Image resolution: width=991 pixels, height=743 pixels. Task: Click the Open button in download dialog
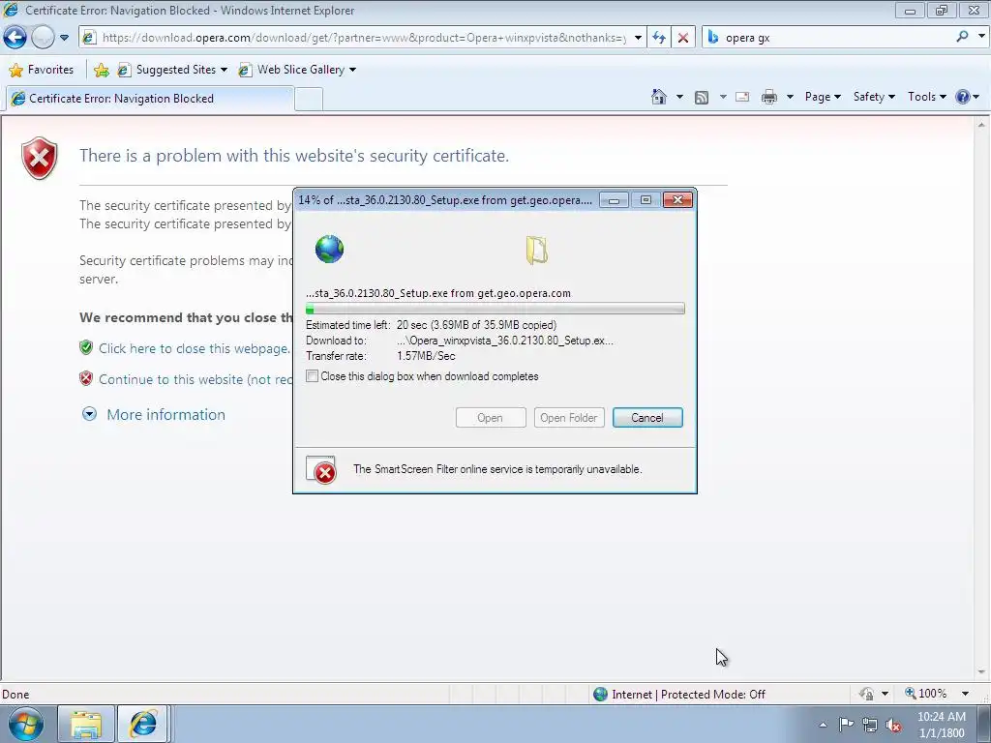click(x=491, y=418)
